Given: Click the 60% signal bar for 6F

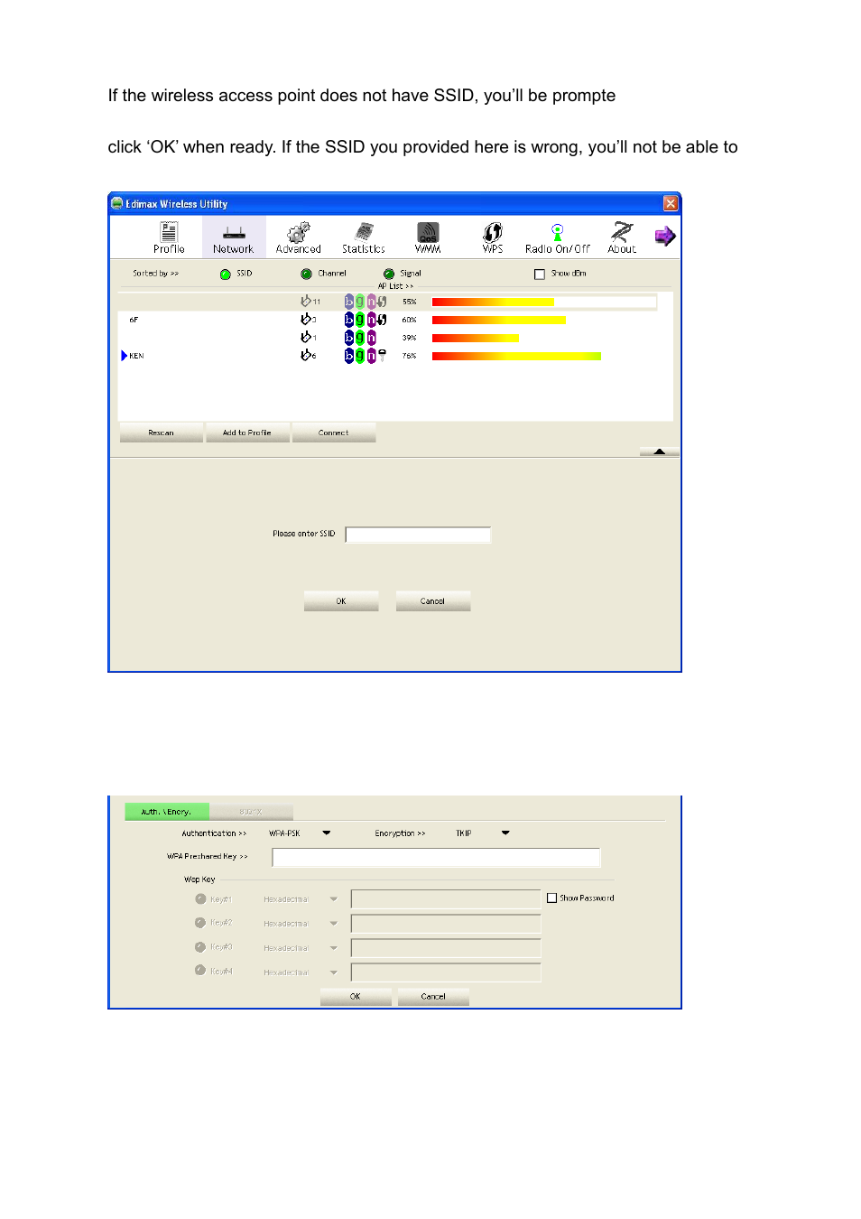Looking at the screenshot, I should coord(499,320).
